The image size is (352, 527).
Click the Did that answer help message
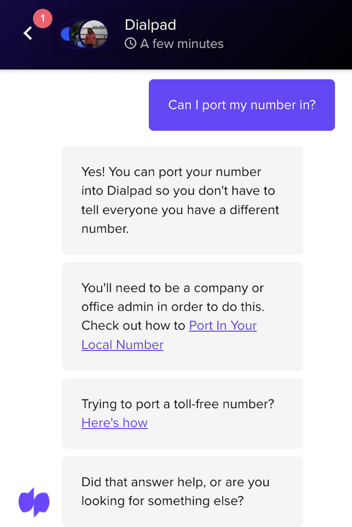[x=182, y=491]
